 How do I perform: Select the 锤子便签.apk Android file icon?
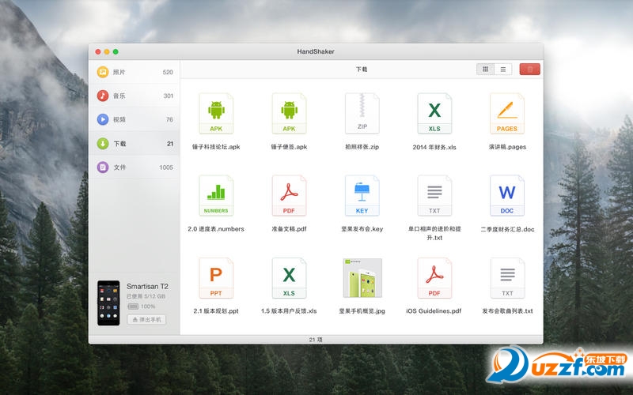(x=289, y=114)
